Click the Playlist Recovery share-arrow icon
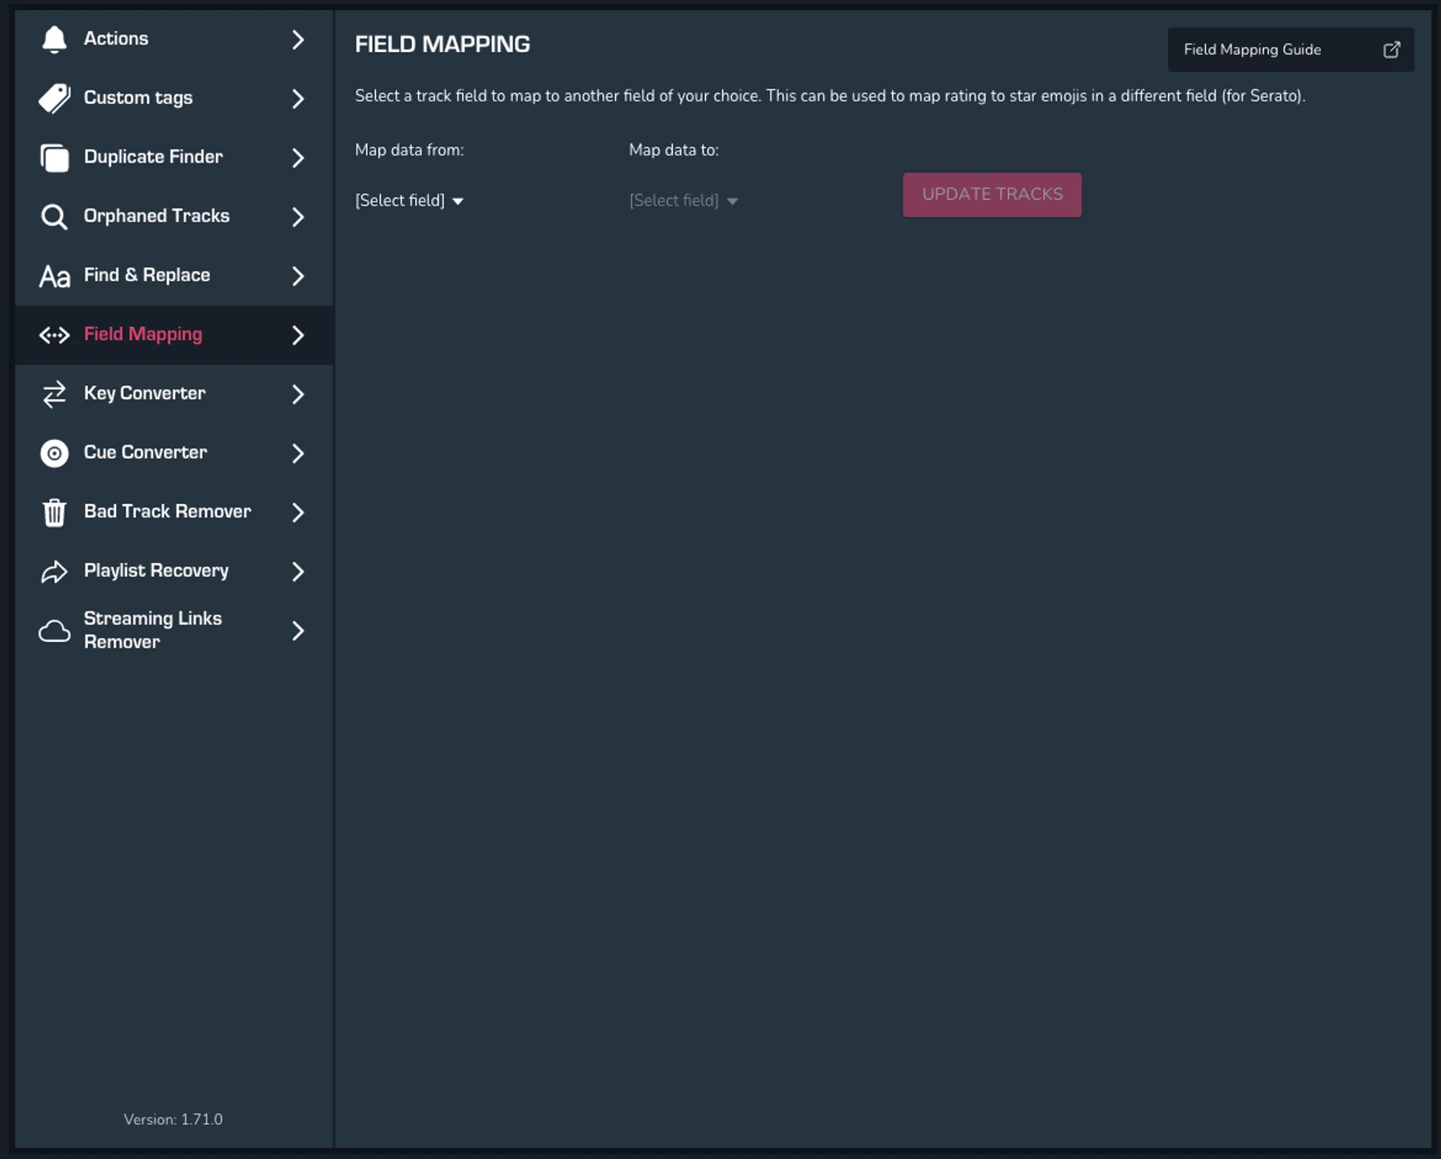Viewport: 1441px width, 1159px height. point(54,571)
